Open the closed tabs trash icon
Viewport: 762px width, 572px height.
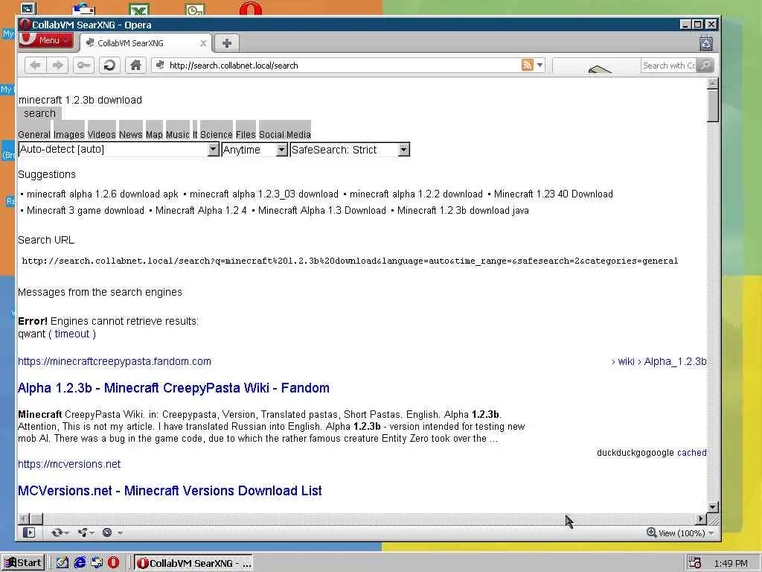tap(706, 43)
